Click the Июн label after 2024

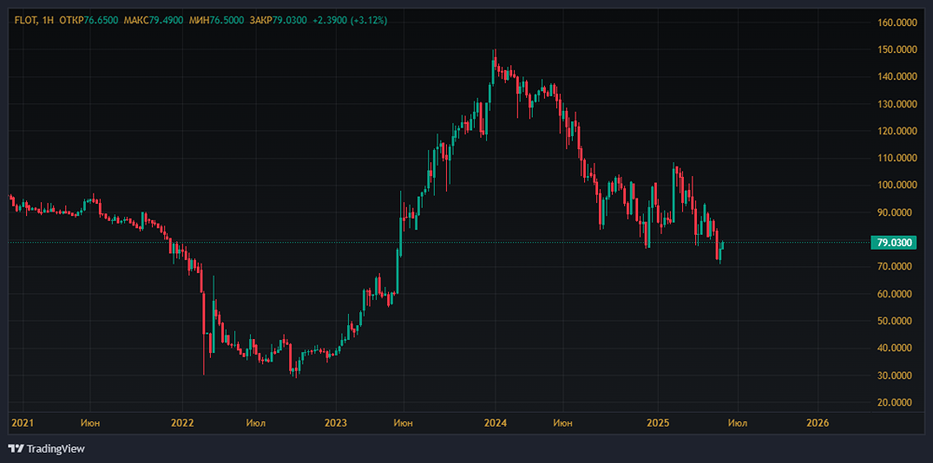tap(563, 423)
